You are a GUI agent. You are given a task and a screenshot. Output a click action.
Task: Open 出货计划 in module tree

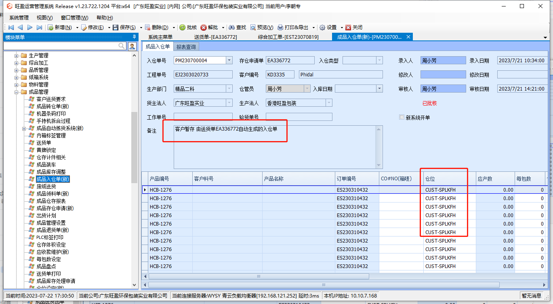46,215
